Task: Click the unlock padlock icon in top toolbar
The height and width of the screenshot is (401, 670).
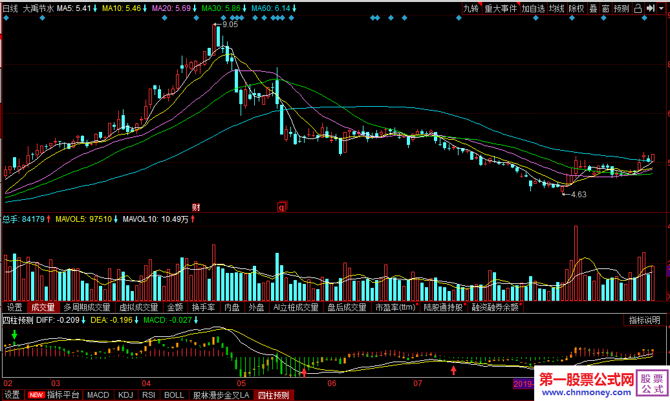Action: 638,8
